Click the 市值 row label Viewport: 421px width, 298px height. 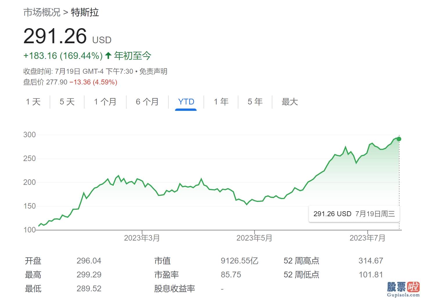point(162,261)
